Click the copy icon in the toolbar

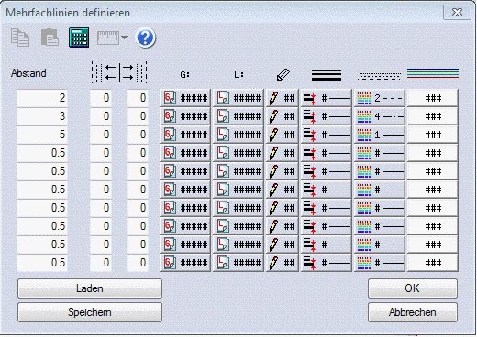tap(20, 38)
